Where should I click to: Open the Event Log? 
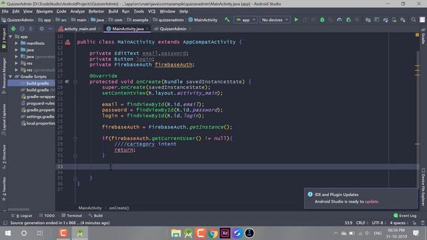tap(405, 215)
